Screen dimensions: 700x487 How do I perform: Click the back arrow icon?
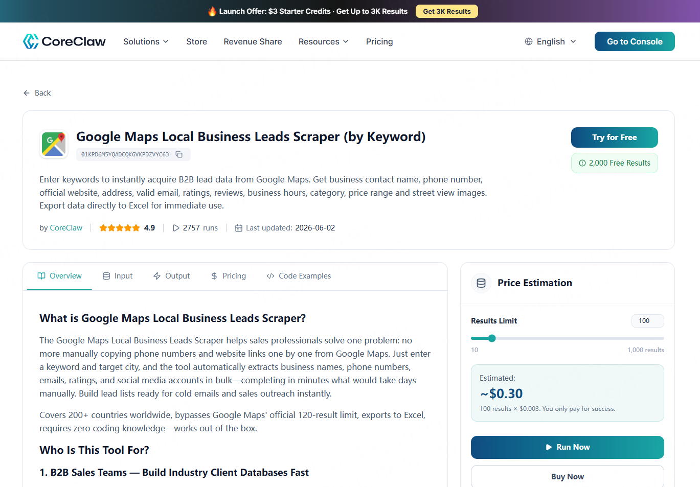[27, 93]
